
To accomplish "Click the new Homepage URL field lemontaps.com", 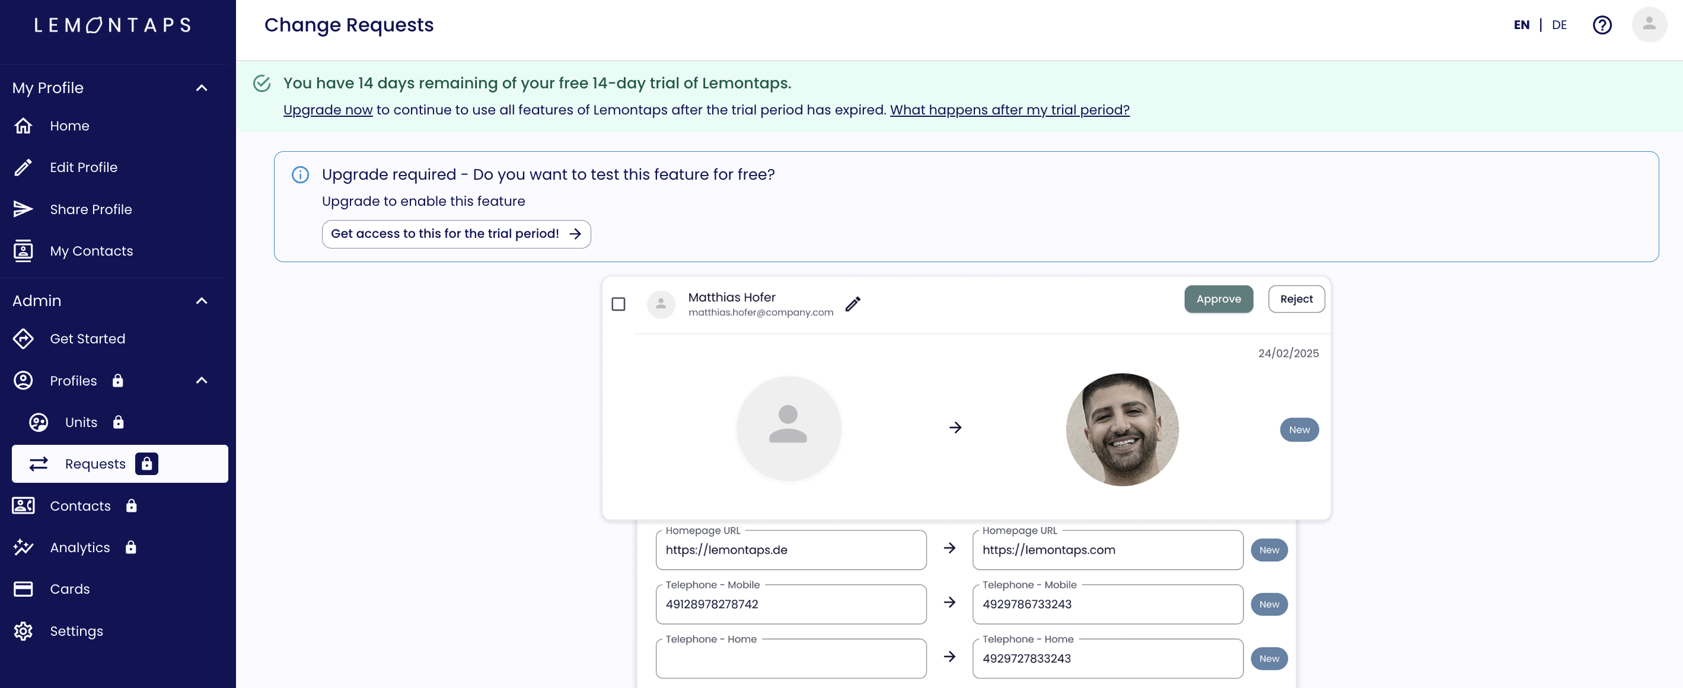I will (1107, 549).
